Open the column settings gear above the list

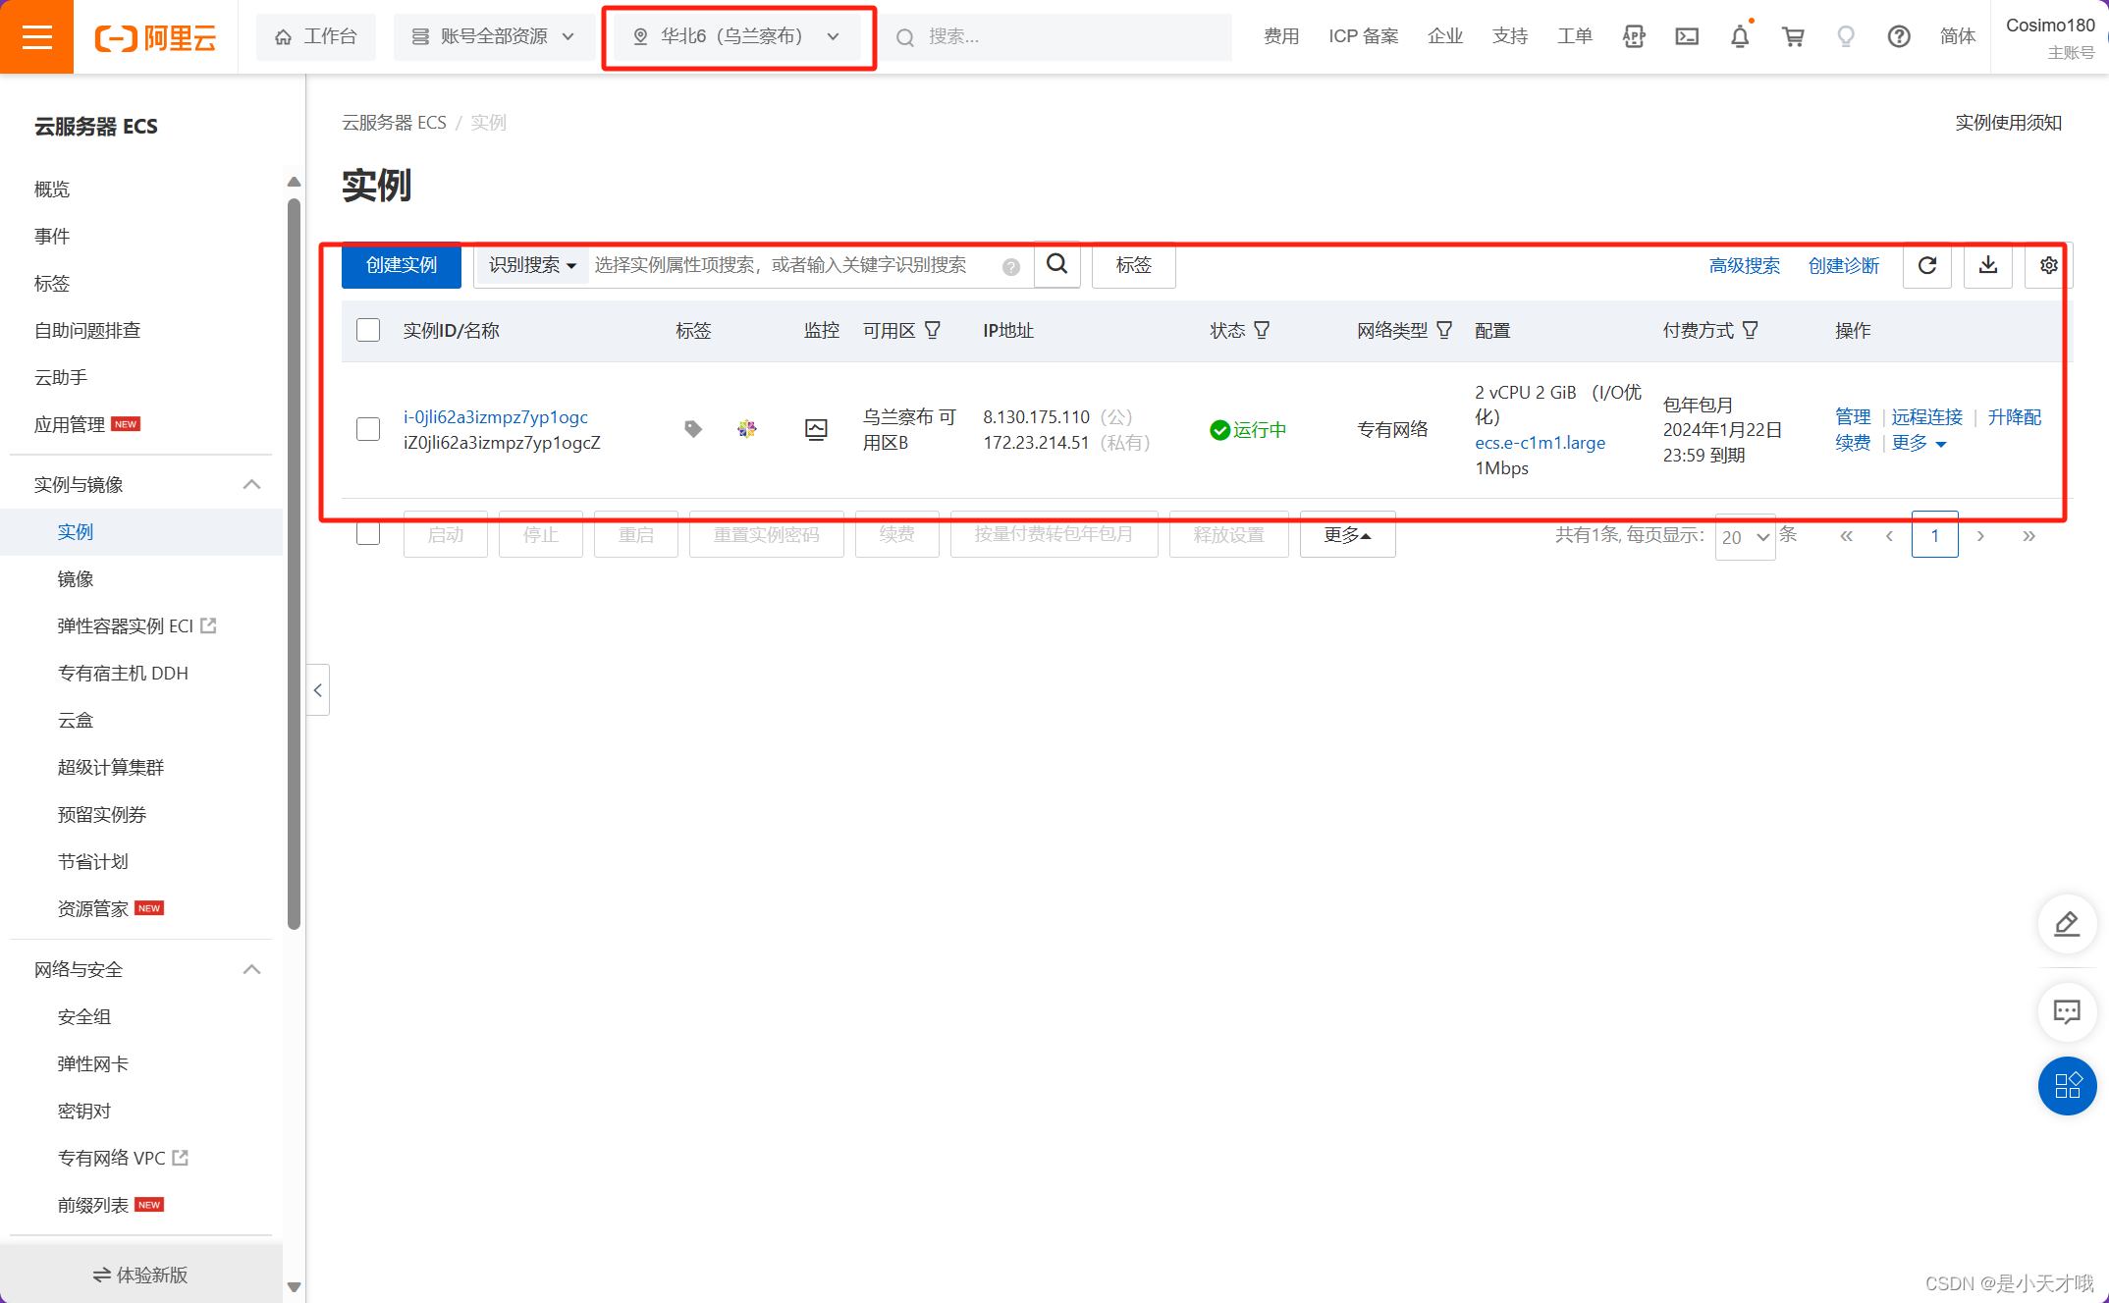2048,265
